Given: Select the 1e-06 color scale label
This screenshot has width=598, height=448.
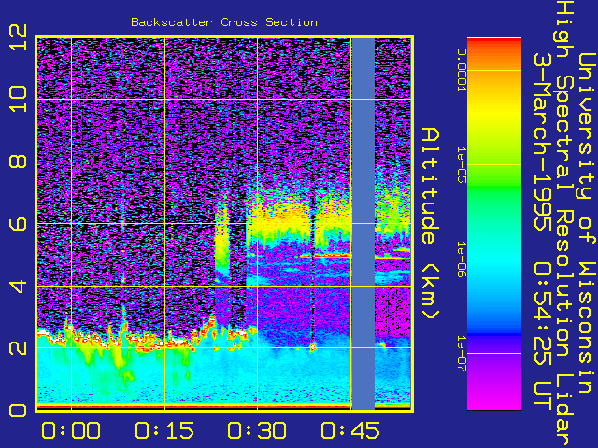Looking at the screenshot, I should coord(462,259).
